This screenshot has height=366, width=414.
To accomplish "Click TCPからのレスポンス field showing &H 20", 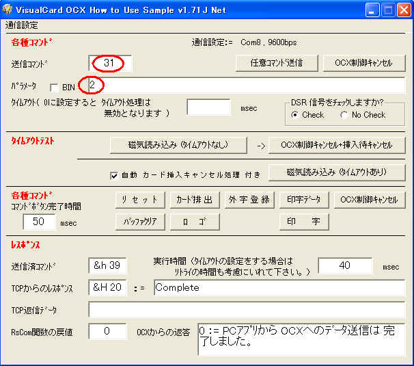I will pos(107,287).
